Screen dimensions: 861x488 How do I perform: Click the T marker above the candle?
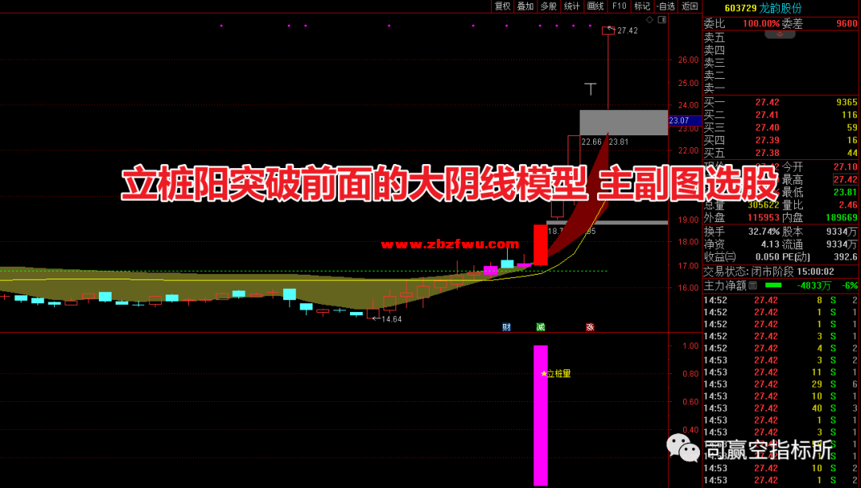pyautogui.click(x=590, y=89)
